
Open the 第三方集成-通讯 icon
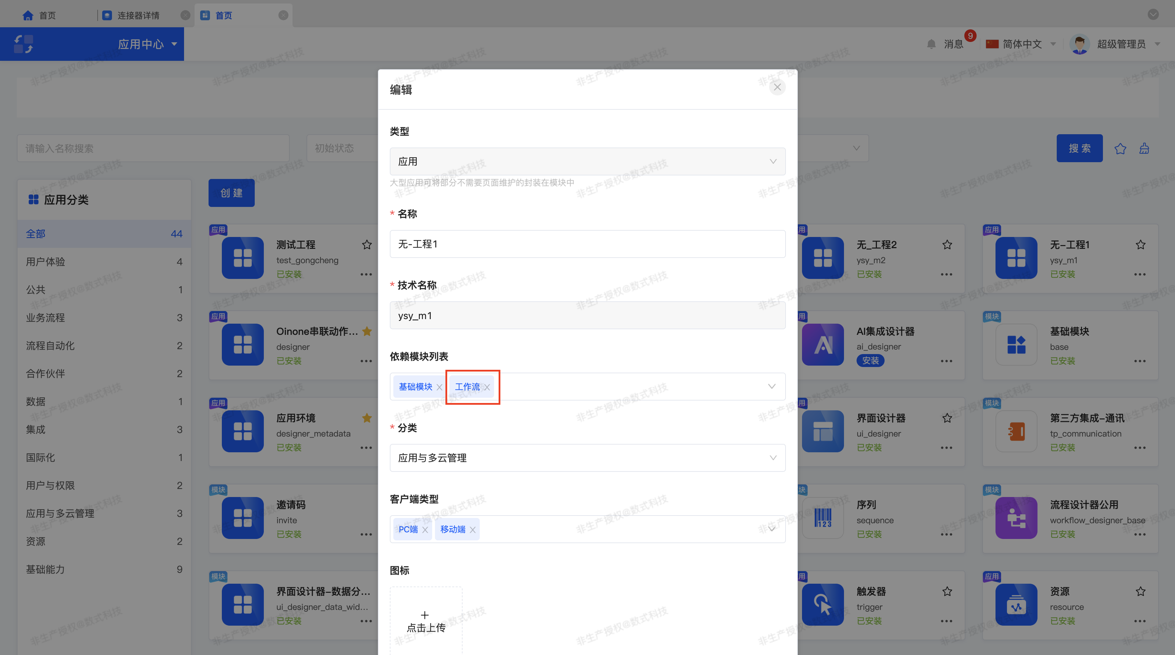click(x=1016, y=431)
